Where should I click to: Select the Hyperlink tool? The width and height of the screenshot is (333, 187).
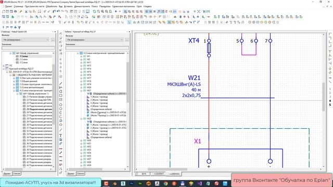(61, 143)
